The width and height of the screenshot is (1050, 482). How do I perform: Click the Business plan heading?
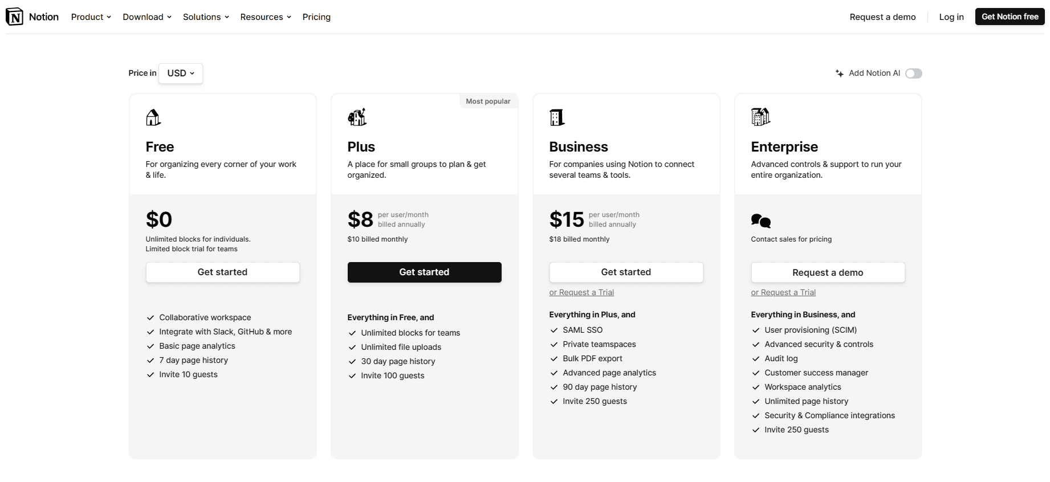(x=579, y=147)
